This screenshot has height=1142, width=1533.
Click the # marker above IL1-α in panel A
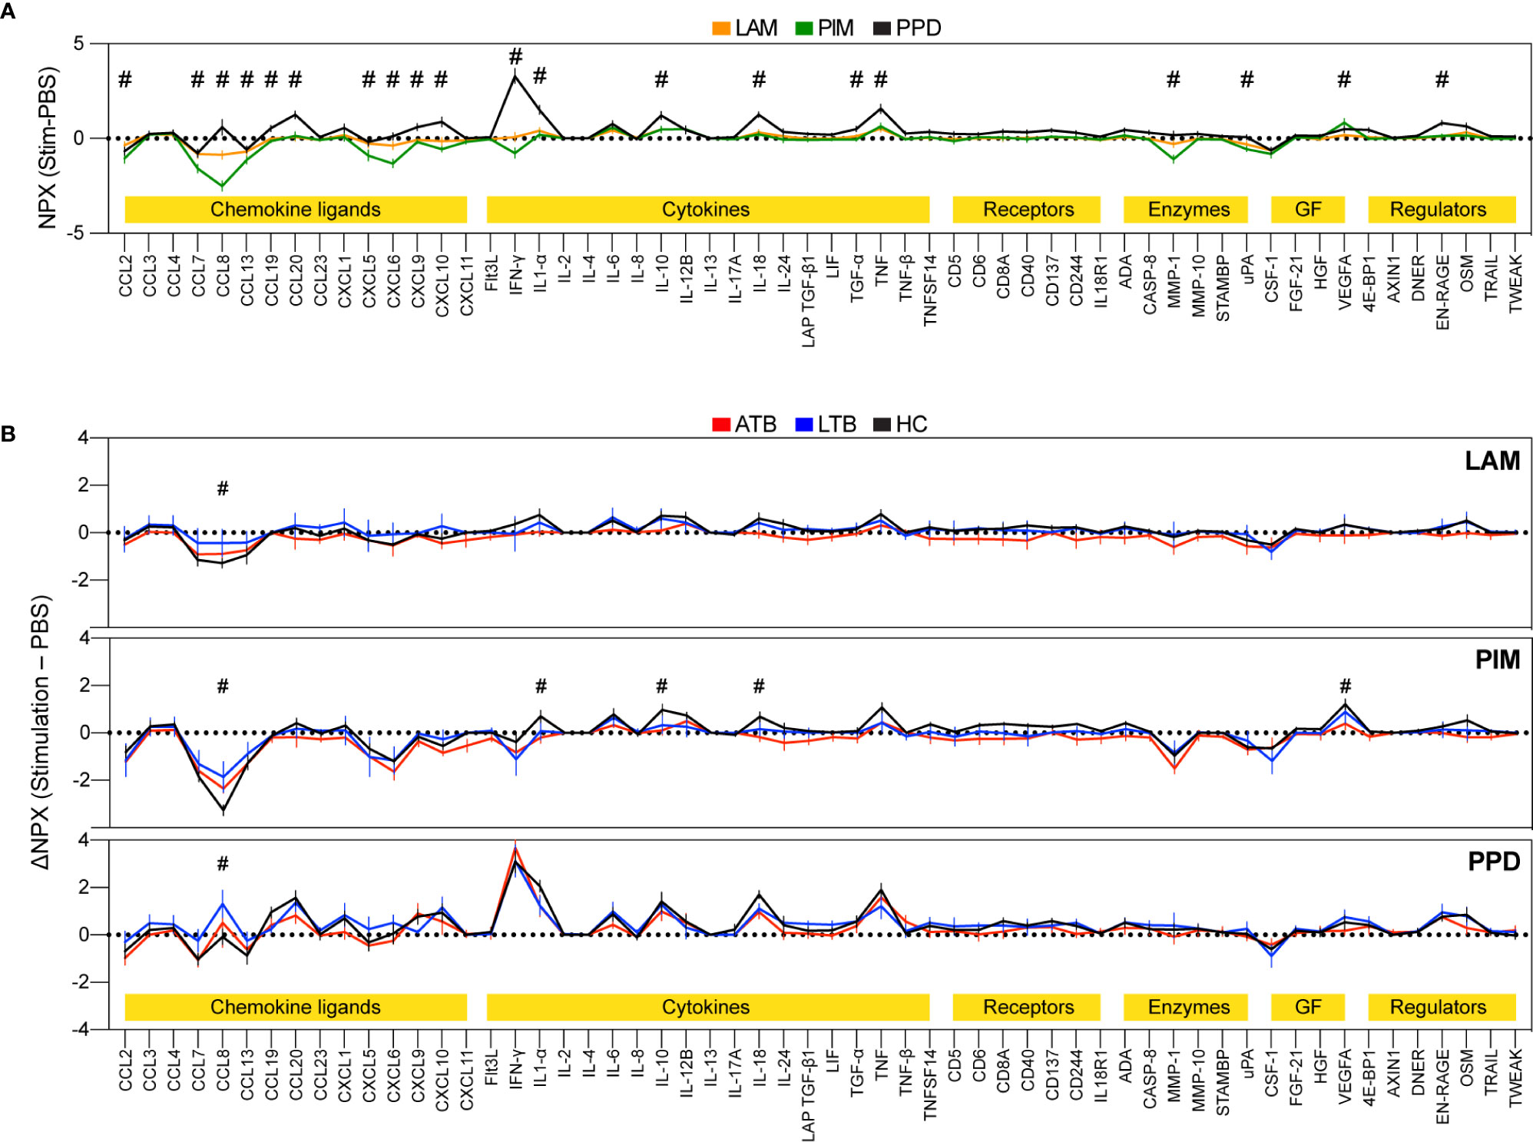click(x=540, y=75)
